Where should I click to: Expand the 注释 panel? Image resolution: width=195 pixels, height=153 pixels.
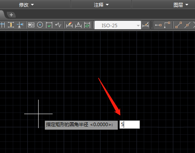pyautogui.click(x=101, y=5)
